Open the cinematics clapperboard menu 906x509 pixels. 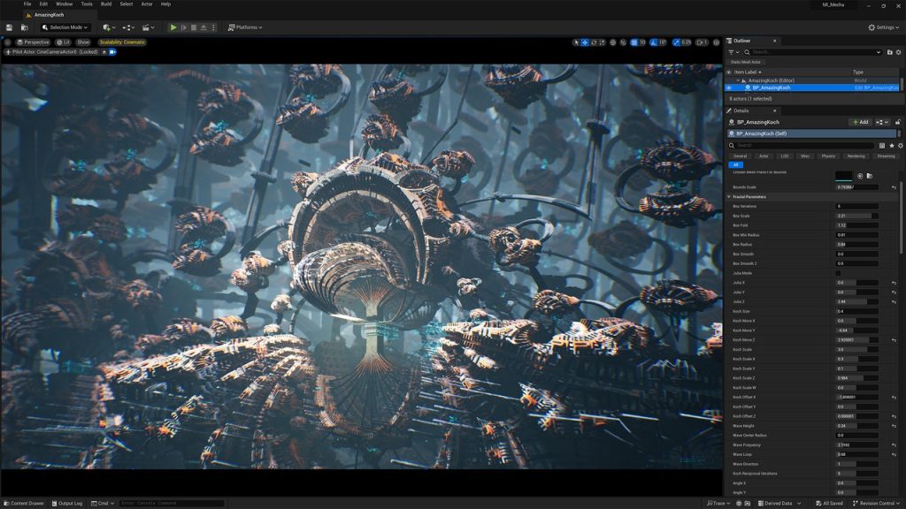coord(146,27)
